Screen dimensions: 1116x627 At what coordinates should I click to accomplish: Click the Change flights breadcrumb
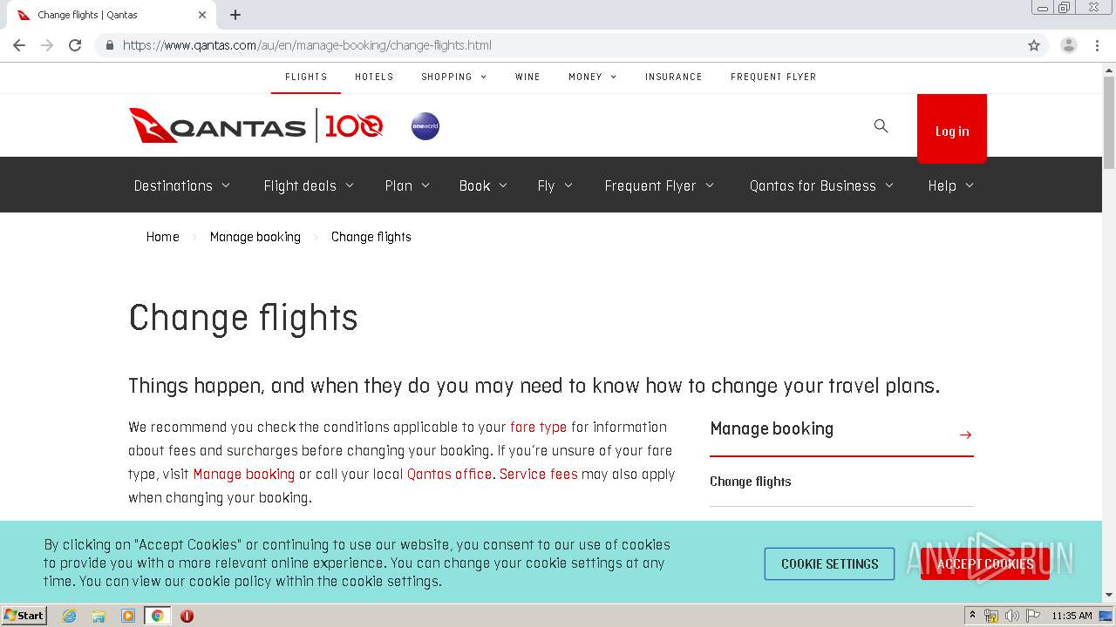pos(371,237)
